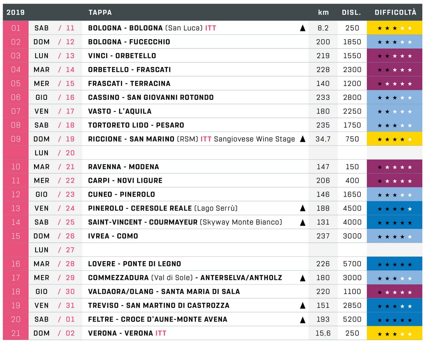Screen dimensions: 427x346
Task: Click the triangle icon on Riccione - San Marino row
Action: [x=303, y=139]
